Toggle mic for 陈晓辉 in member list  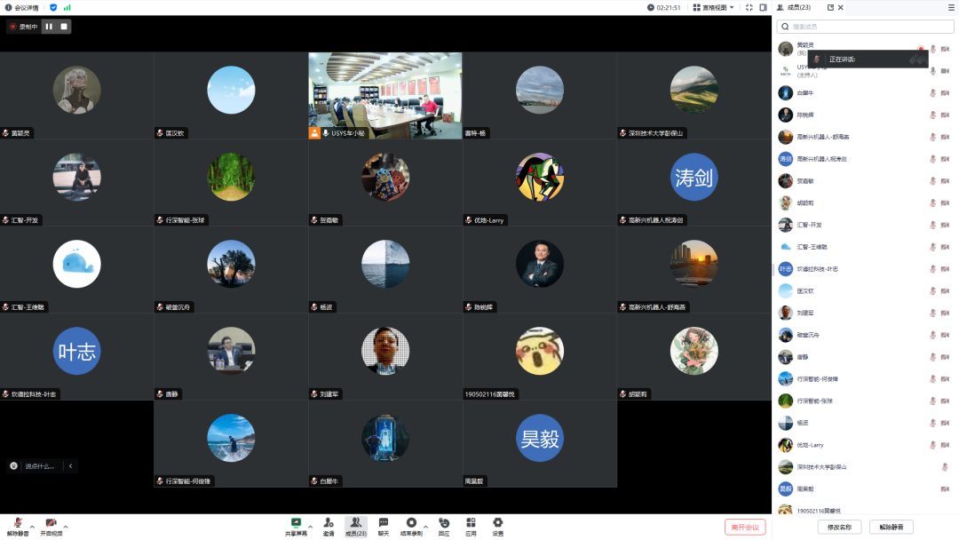click(x=932, y=115)
